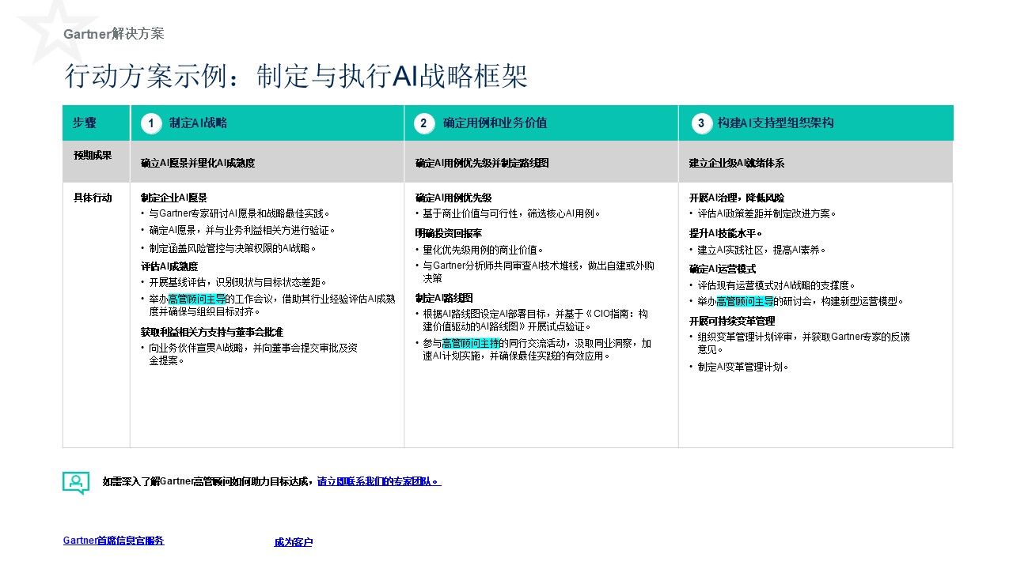The image size is (1013, 569).
Task: Click the '请立即联系我们的专家团队' link
Action: coord(379,481)
